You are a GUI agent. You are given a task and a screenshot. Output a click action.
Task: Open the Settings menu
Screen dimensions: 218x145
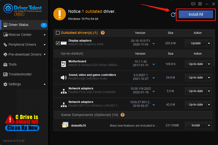coord(24,84)
